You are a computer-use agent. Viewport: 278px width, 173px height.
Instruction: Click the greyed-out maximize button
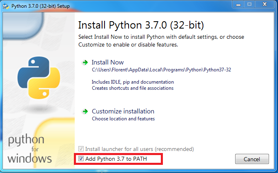(x=249, y=4)
